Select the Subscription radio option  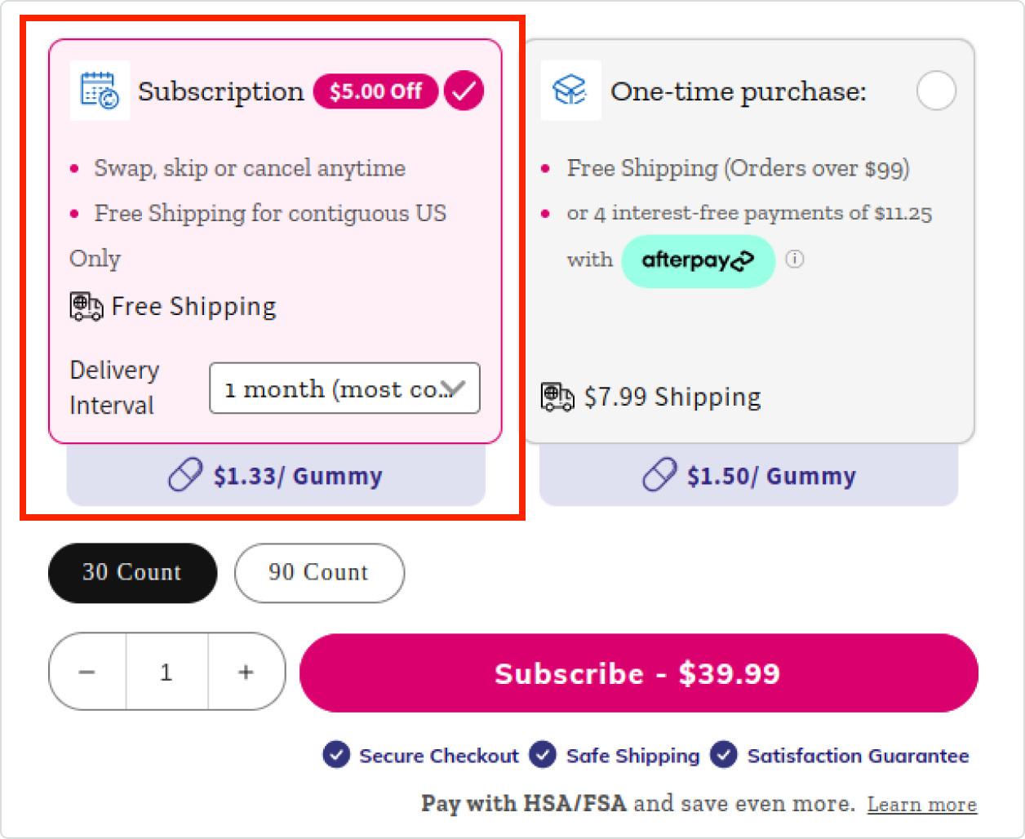464,91
